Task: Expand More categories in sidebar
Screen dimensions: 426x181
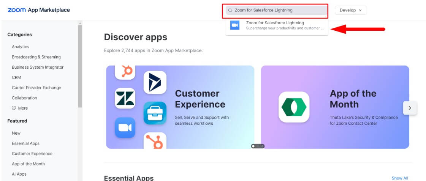Action: [20, 108]
